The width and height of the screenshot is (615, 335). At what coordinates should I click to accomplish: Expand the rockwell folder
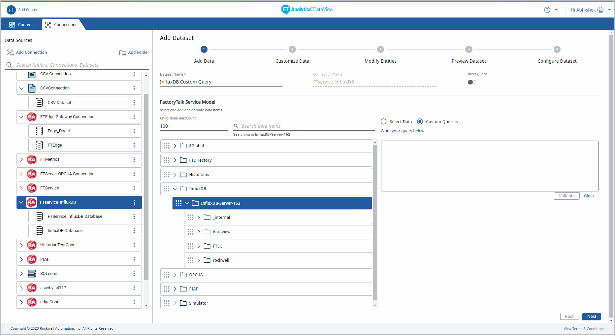[199, 260]
